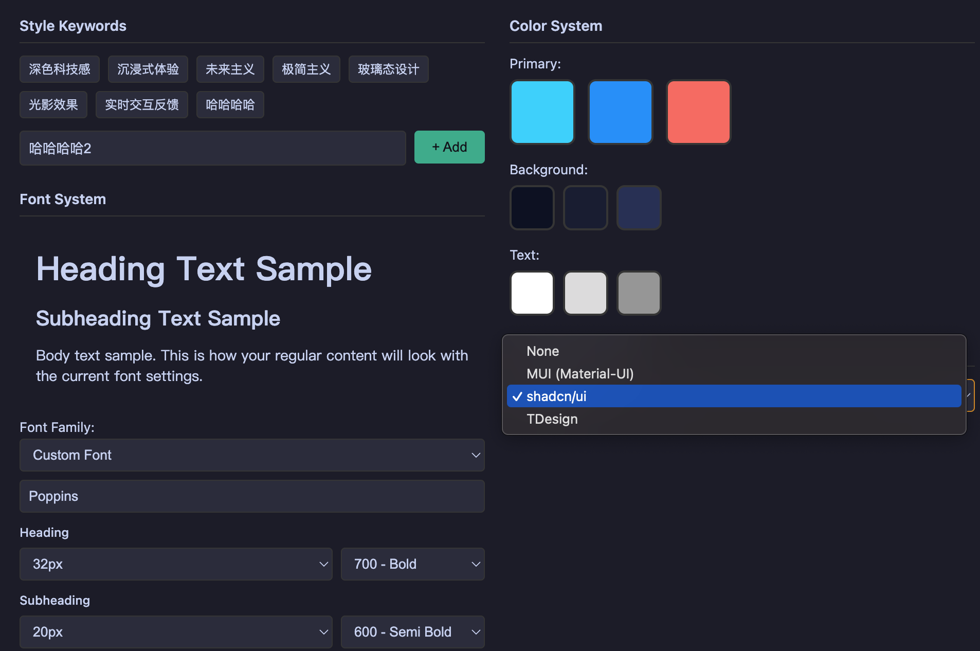Open the Custom Font family dropdown

[251, 455]
